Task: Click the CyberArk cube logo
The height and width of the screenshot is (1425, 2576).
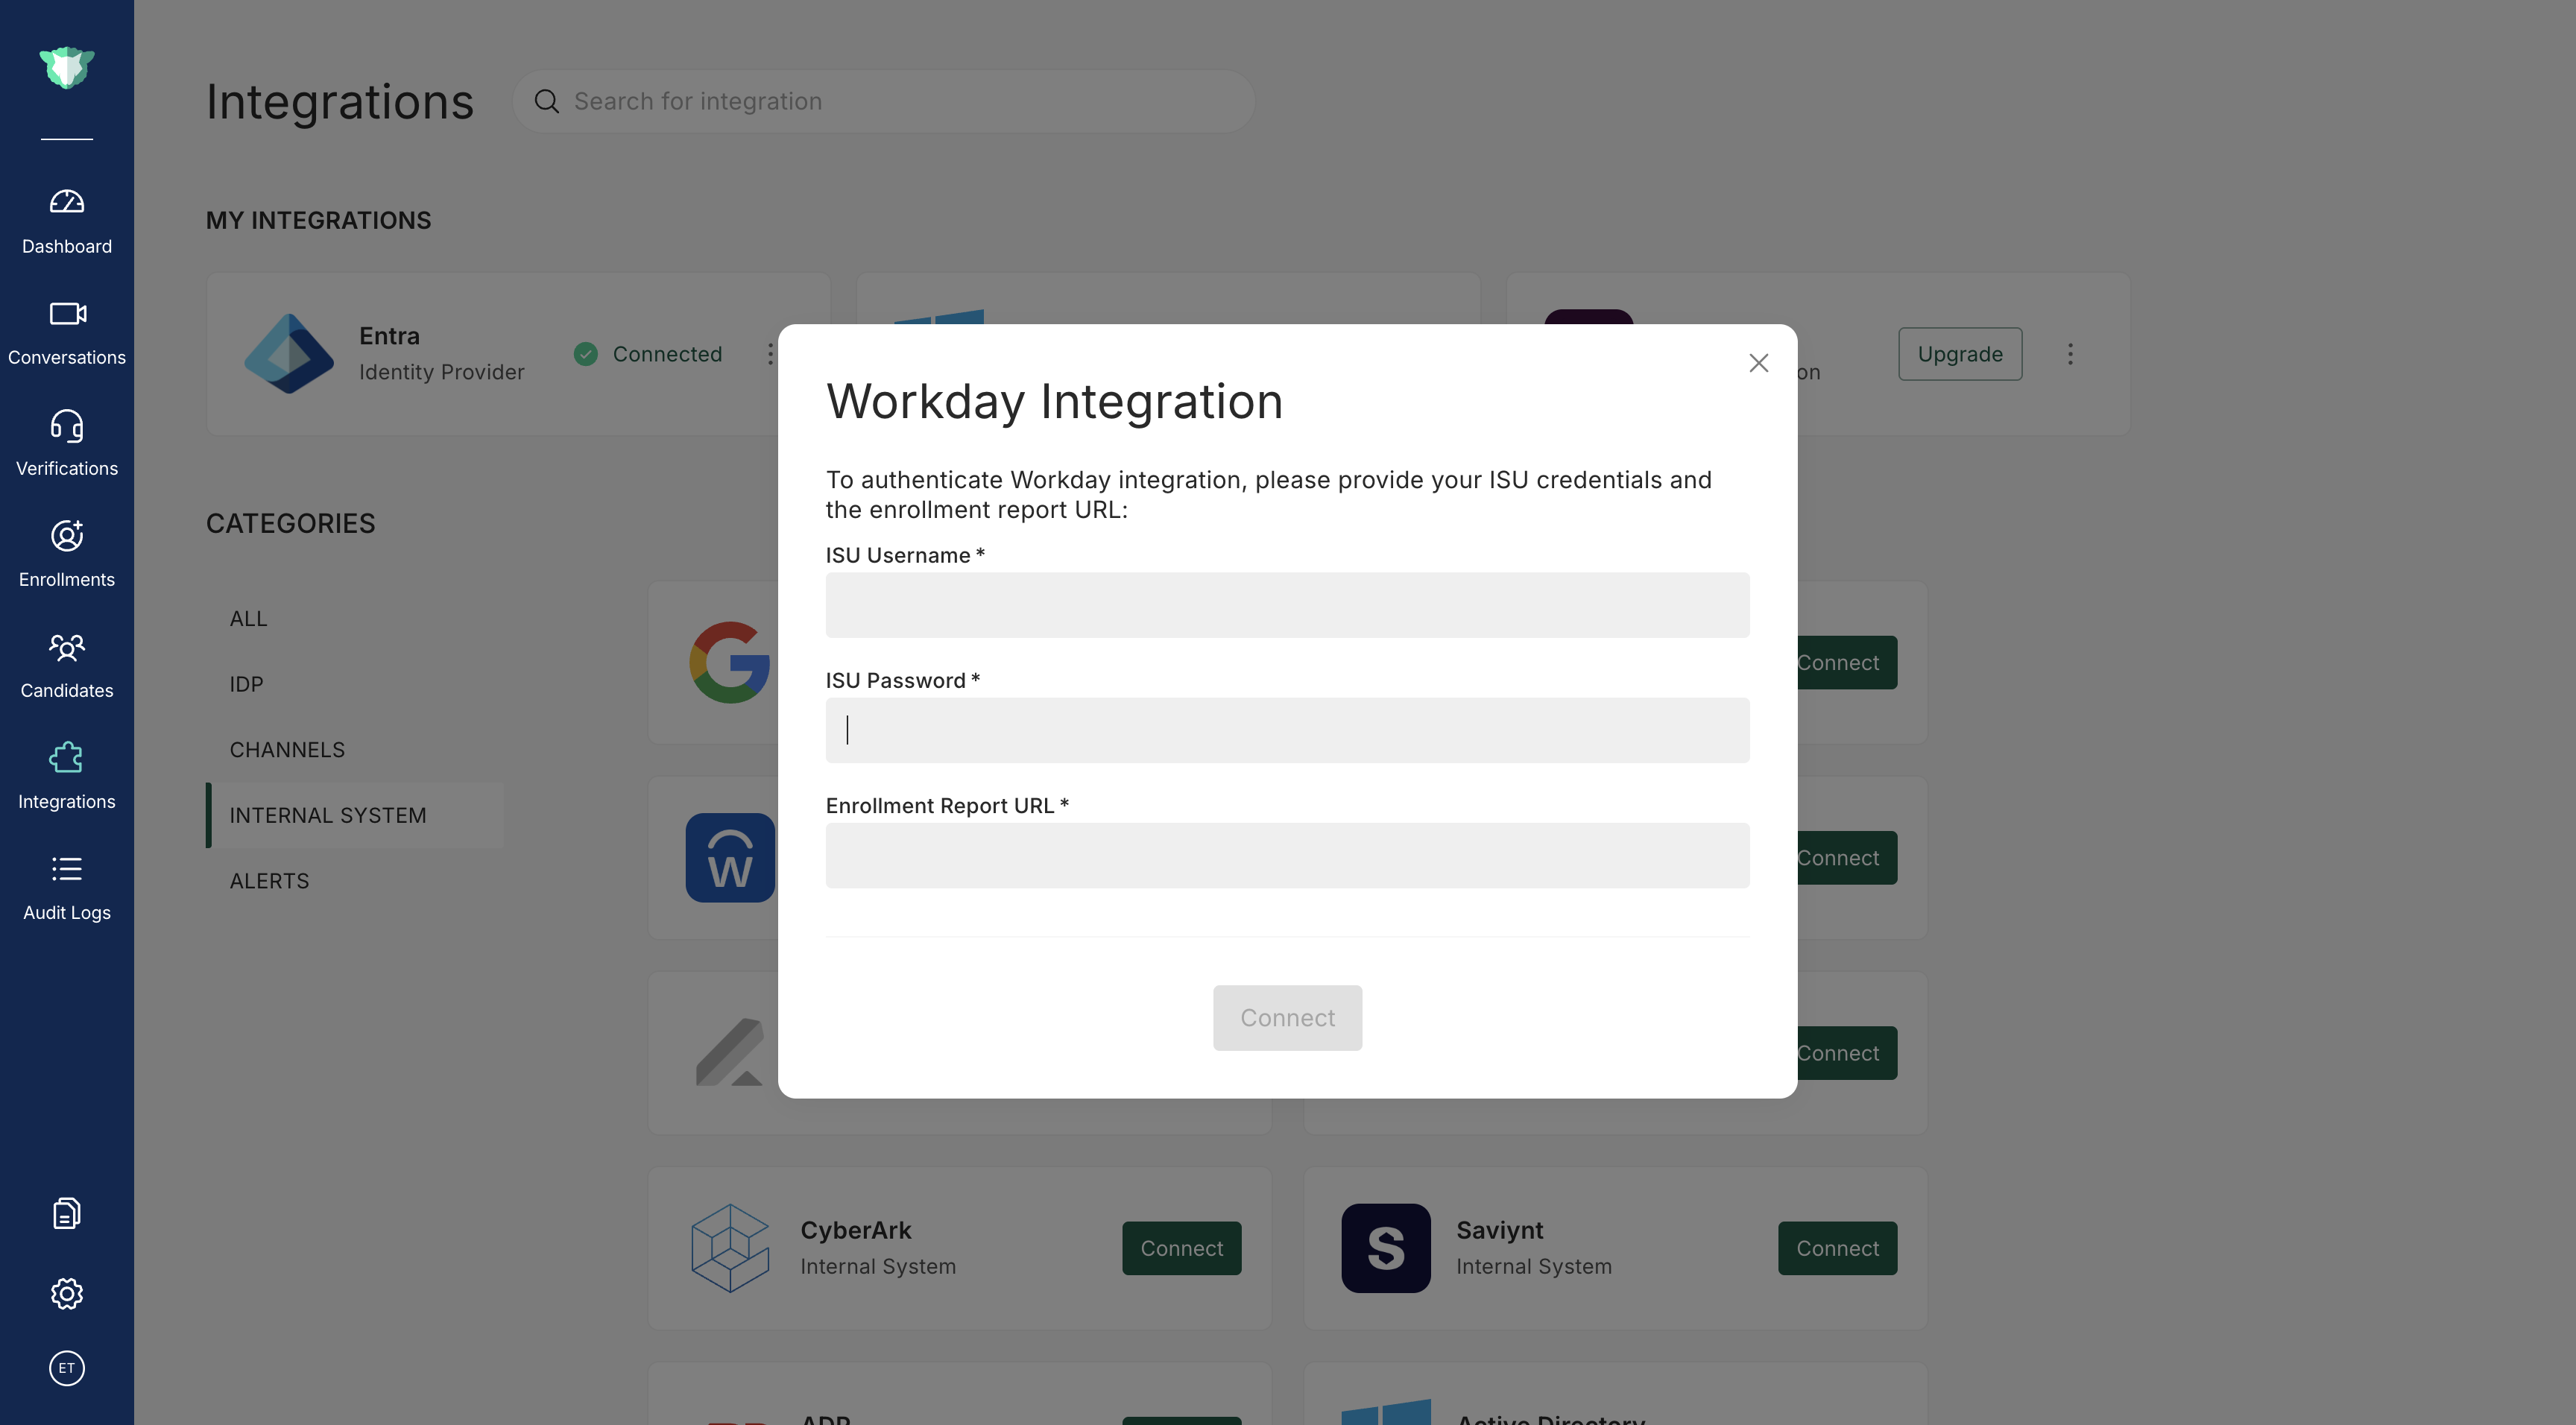Action: coord(730,1248)
